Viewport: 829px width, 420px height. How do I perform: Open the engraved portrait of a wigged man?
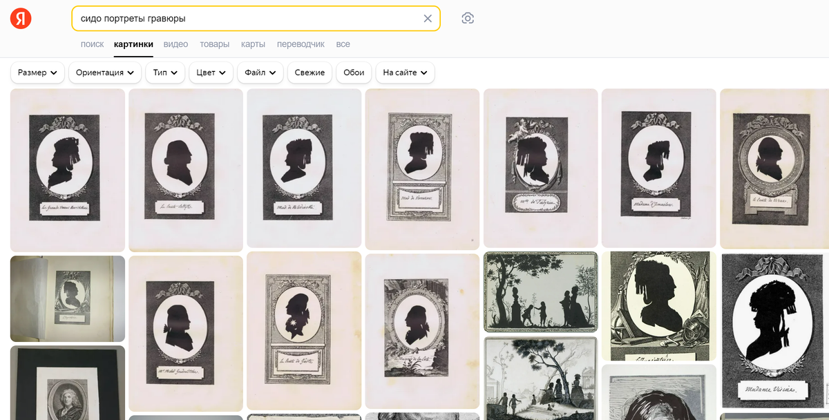pyautogui.click(x=68, y=383)
